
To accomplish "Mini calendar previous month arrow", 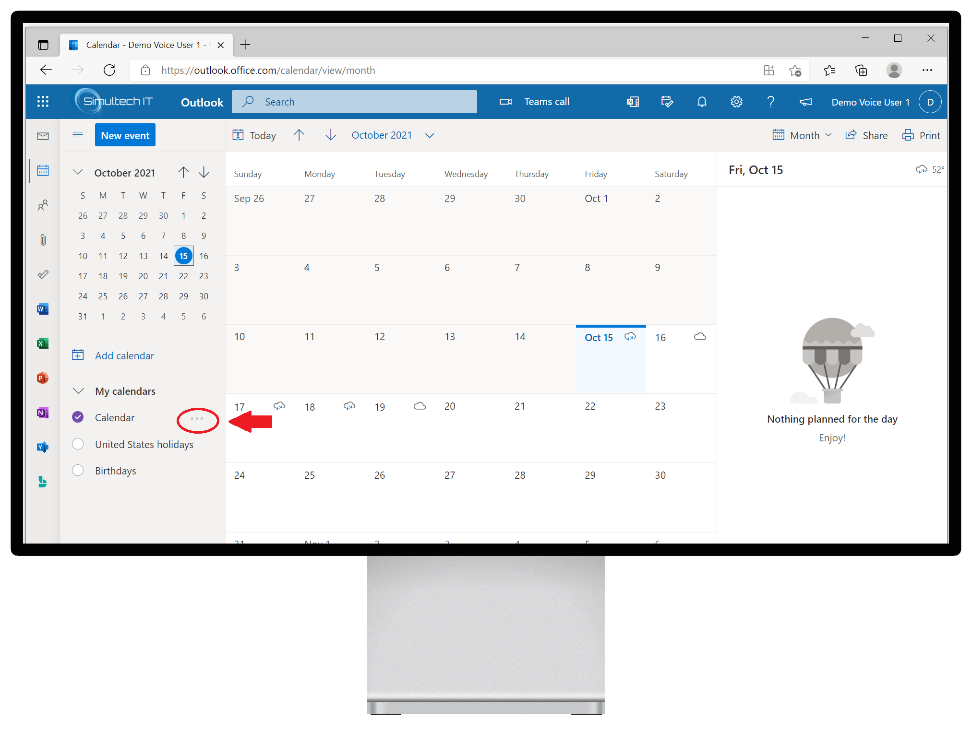I will 183,172.
